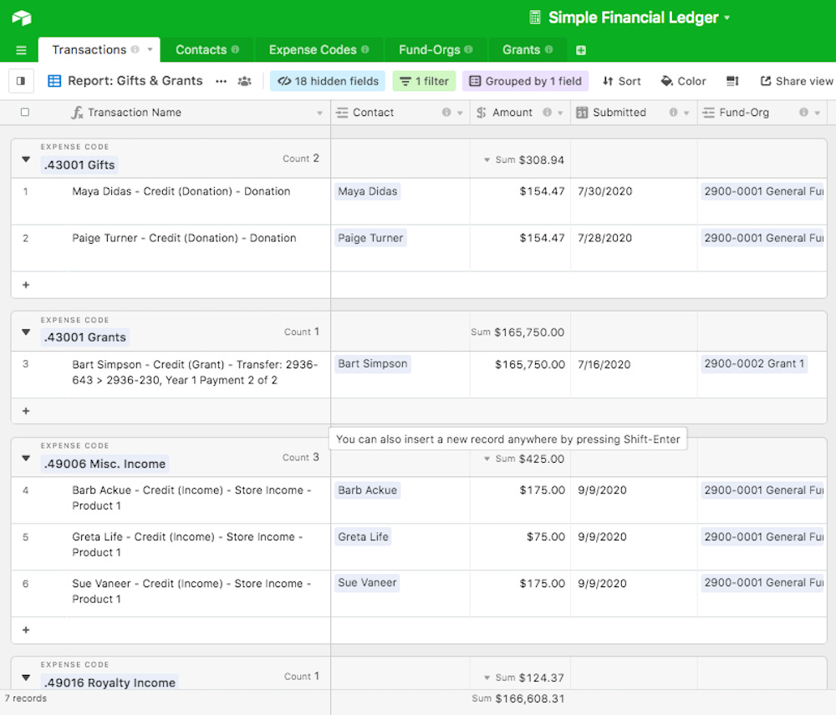
Task: Open the hamburger tables menu
Action: (22, 50)
